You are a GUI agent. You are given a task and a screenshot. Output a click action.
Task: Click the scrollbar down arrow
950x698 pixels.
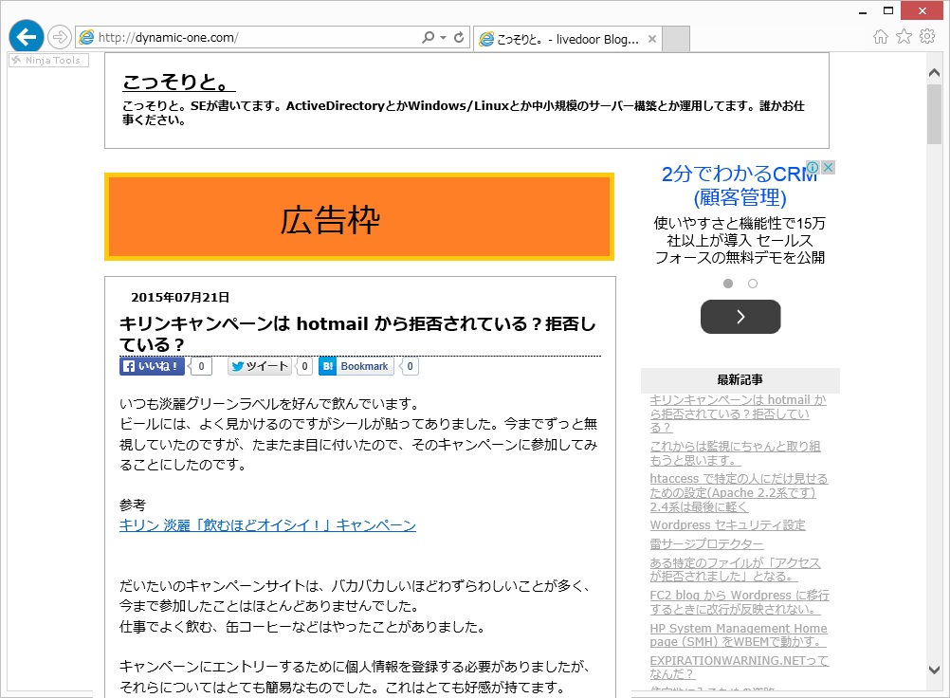pos(934,670)
